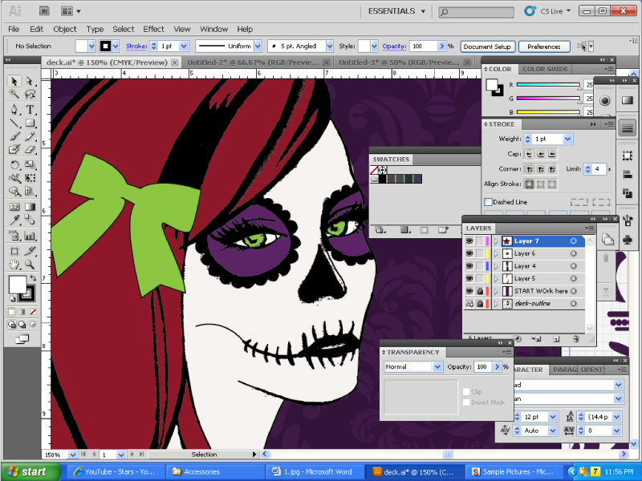Click the Opacity link in control bar
The width and height of the screenshot is (642, 481).
(x=394, y=46)
